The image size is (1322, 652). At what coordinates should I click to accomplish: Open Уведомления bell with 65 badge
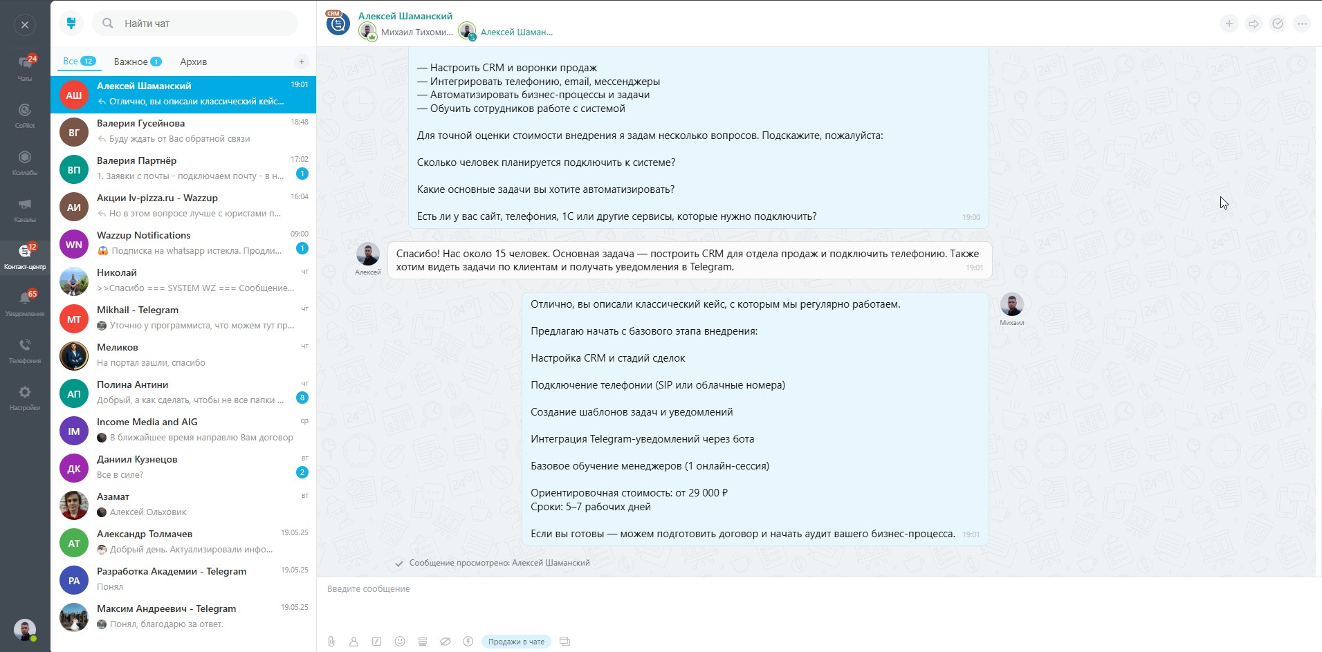tap(25, 304)
